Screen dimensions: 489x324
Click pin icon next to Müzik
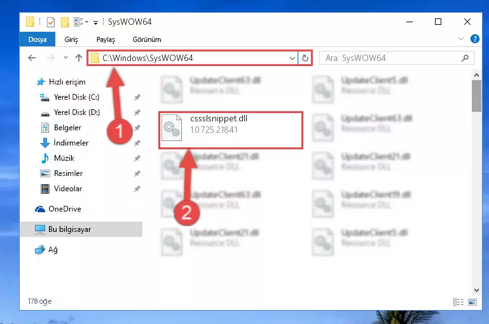pyautogui.click(x=137, y=158)
